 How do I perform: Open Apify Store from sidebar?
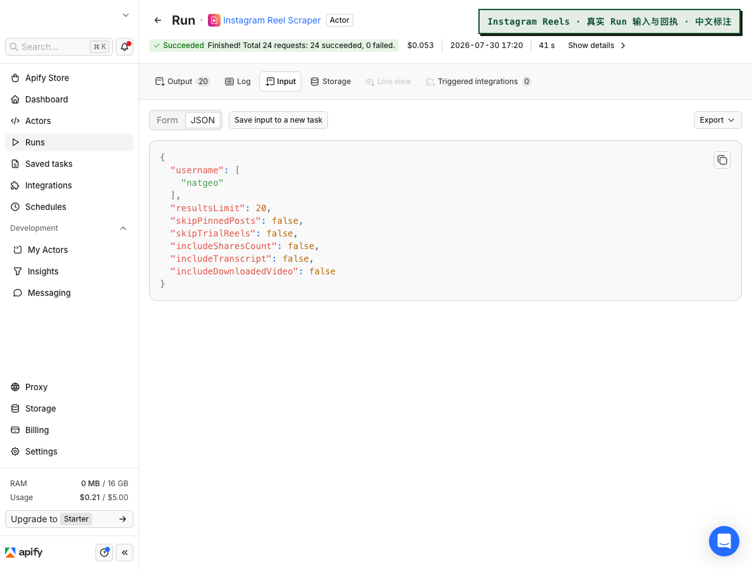point(69,78)
